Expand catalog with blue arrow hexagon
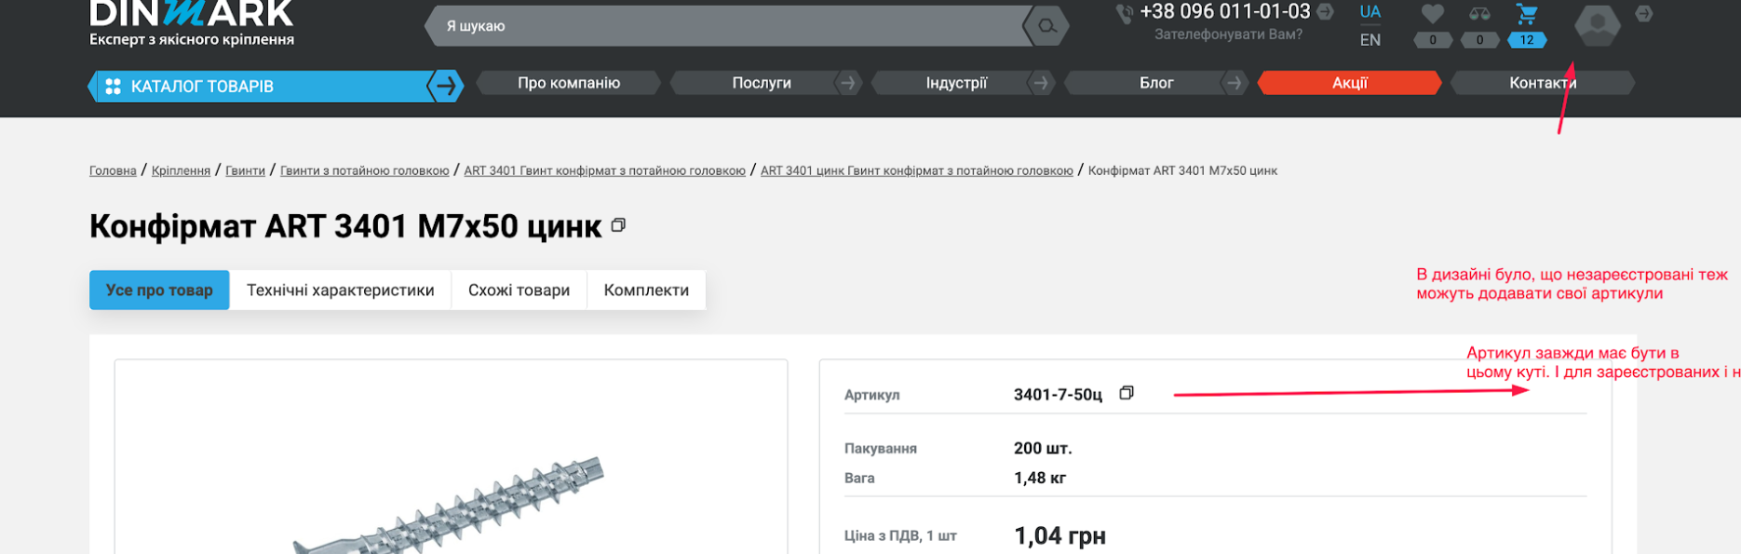Screen dimensions: 1741x554 (x=446, y=86)
